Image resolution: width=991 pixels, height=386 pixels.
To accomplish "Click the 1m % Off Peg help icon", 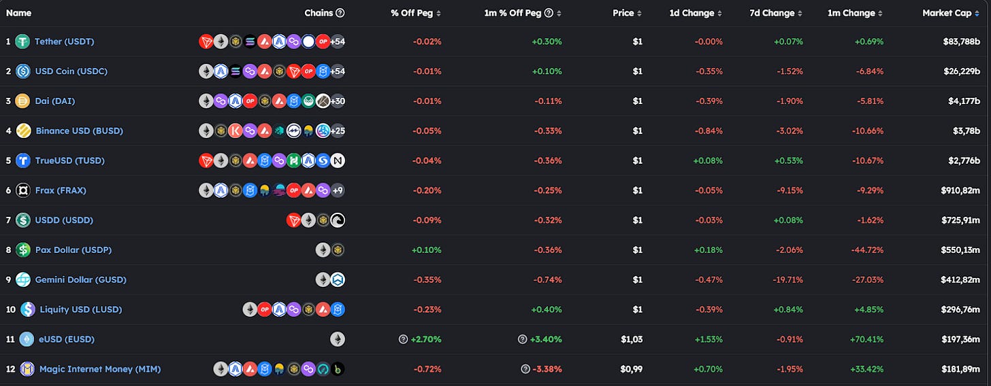I will point(549,13).
